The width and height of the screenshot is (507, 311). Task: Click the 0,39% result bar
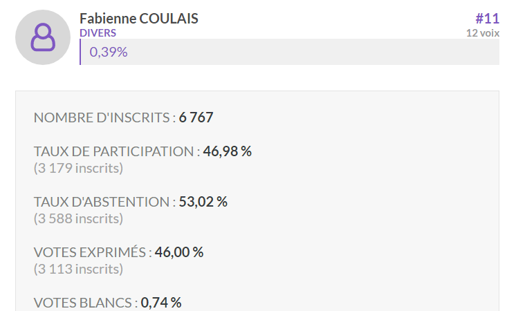pos(289,52)
